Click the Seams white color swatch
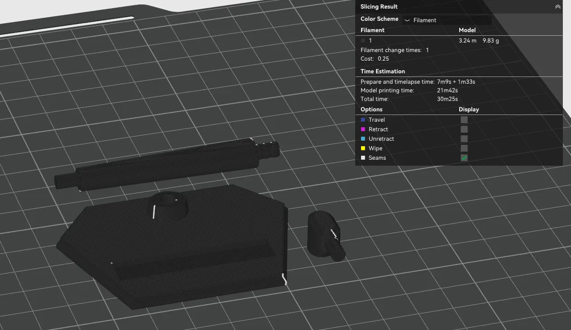This screenshot has width=571, height=330. [363, 158]
